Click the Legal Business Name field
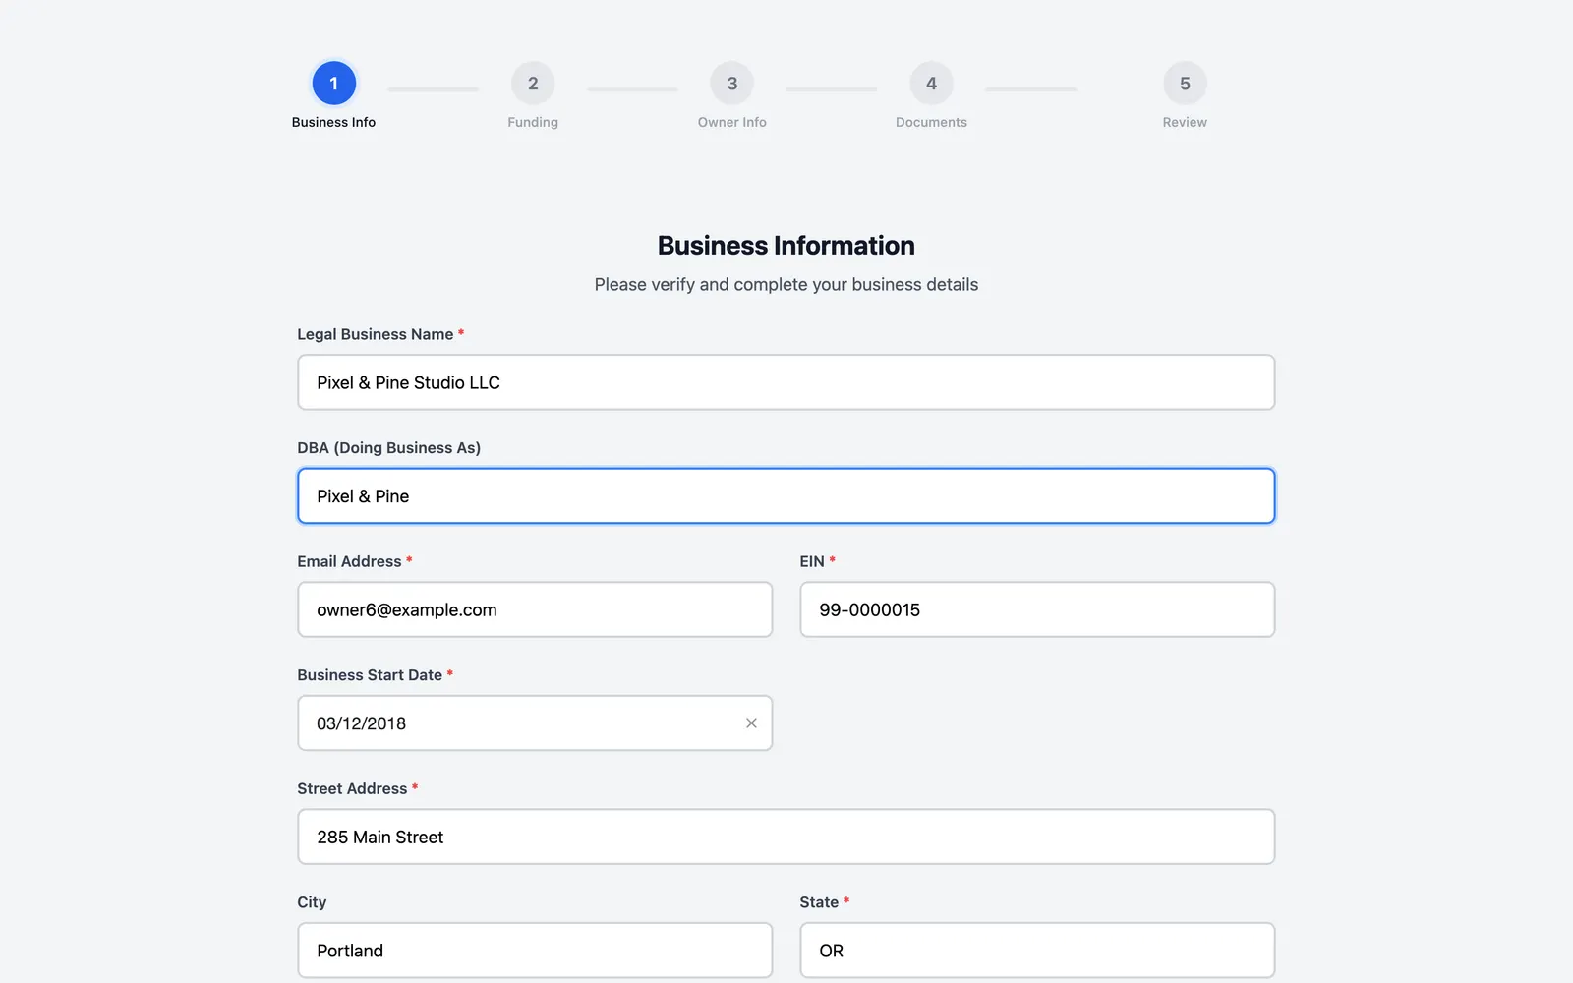 pyautogui.click(x=786, y=382)
